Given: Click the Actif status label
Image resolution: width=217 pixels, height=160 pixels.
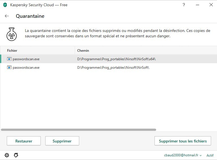Looking at the screenshot, I should (x=210, y=155).
